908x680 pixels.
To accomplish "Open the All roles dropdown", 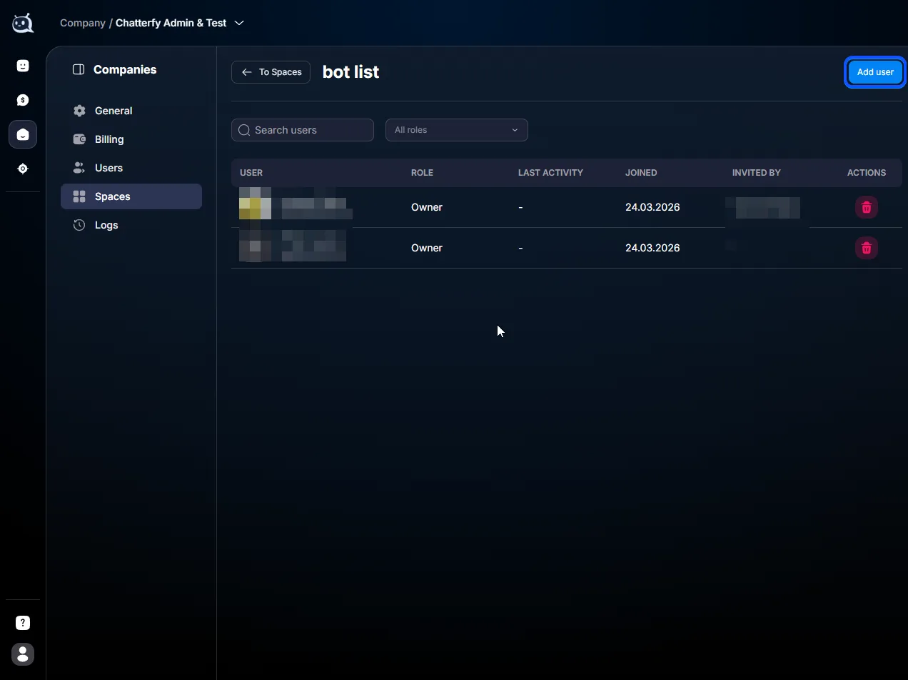I will coord(457,130).
